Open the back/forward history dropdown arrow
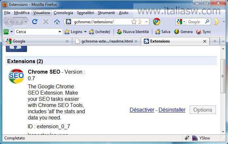The height and width of the screenshot is (144, 228). coord(26,22)
